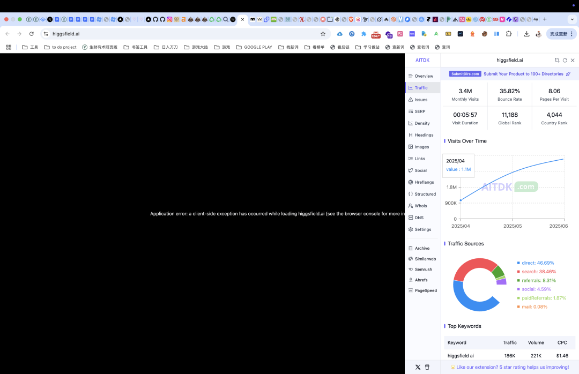
Task: Open Submit Your Product to 100+ Directories link
Action: tap(523, 74)
